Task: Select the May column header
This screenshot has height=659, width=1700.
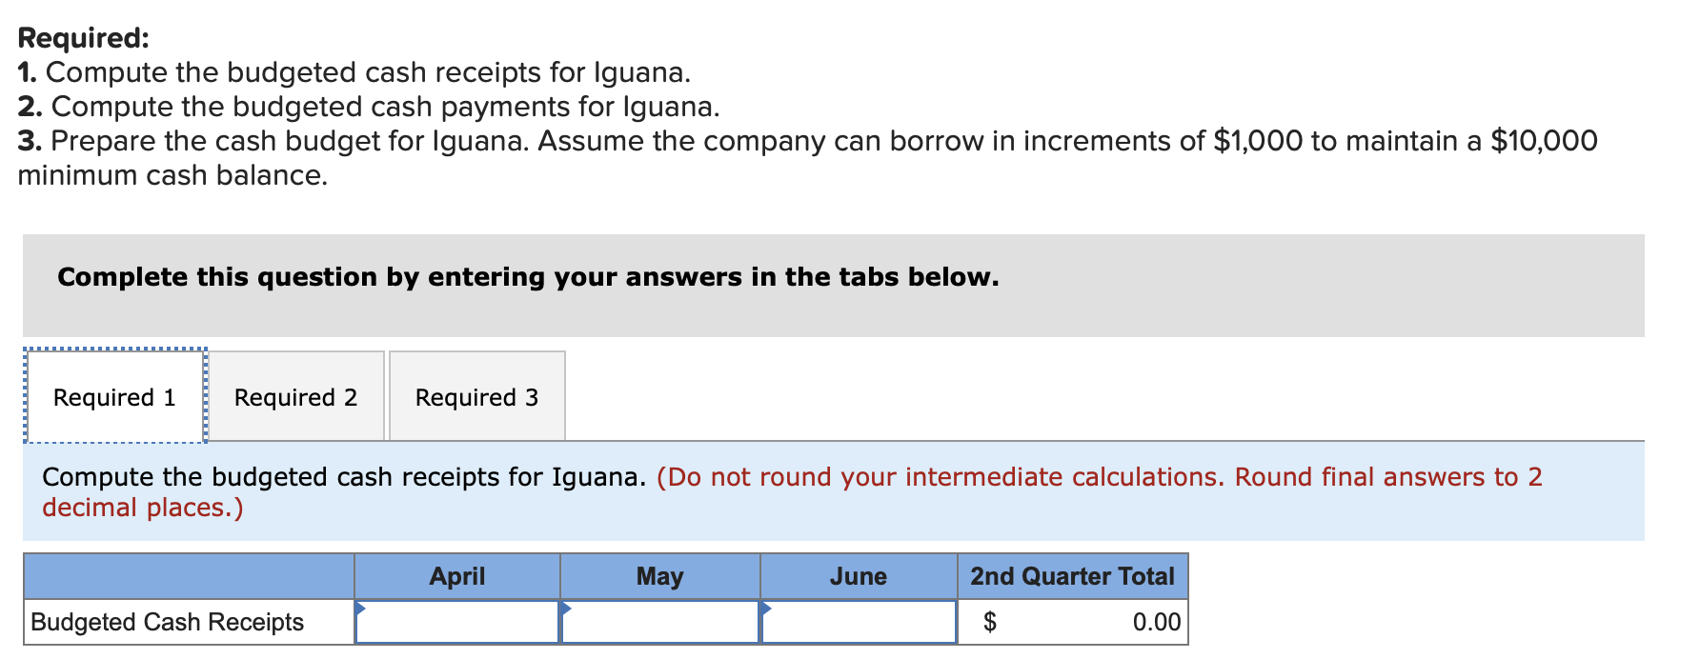Action: (659, 576)
